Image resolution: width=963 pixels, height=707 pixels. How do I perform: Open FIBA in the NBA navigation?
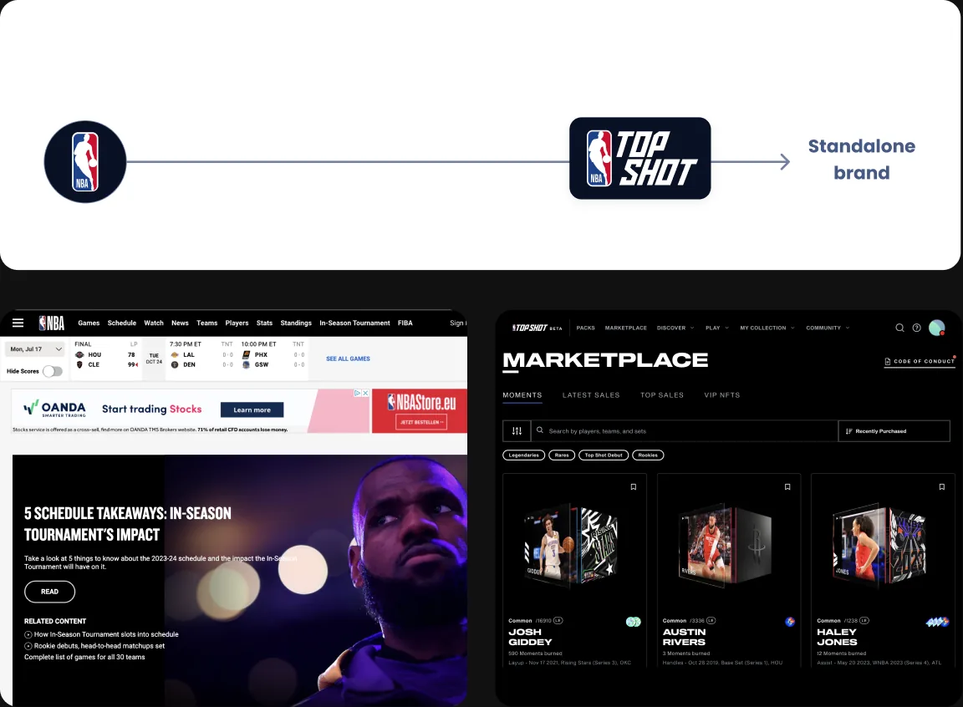[x=405, y=323]
